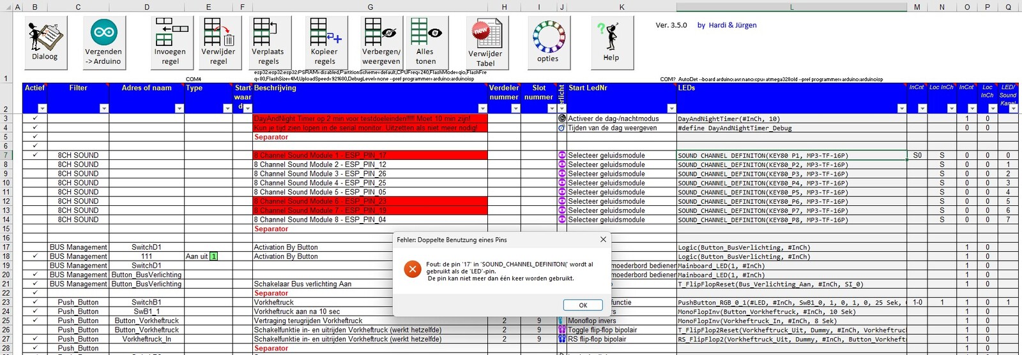Image resolution: width=1022 pixels, height=355 pixels.
Task: Click OK in the error dialog
Action: tap(583, 305)
